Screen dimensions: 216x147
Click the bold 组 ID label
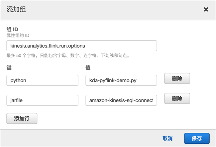click(12, 29)
